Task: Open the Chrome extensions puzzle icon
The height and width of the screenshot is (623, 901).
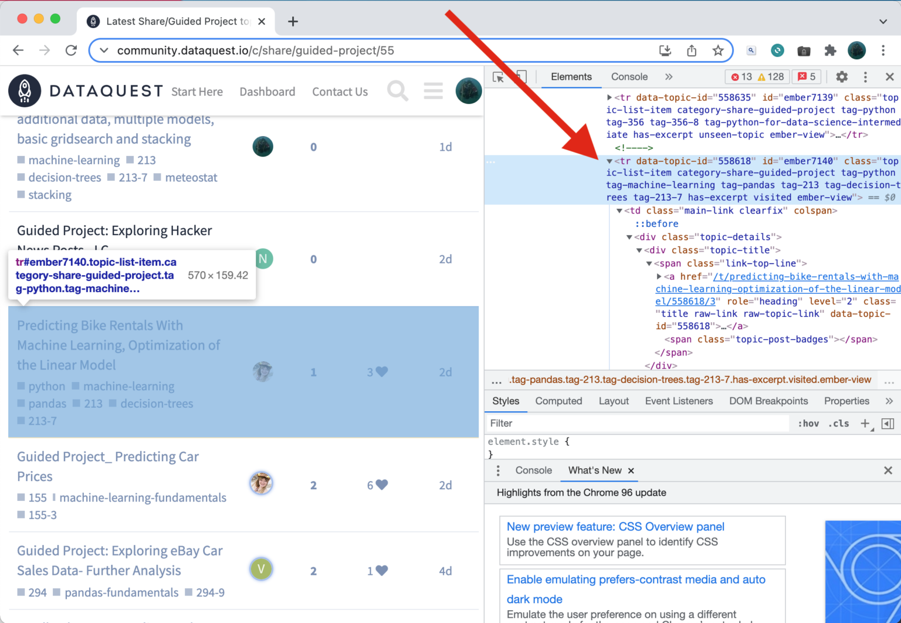Action: click(831, 50)
